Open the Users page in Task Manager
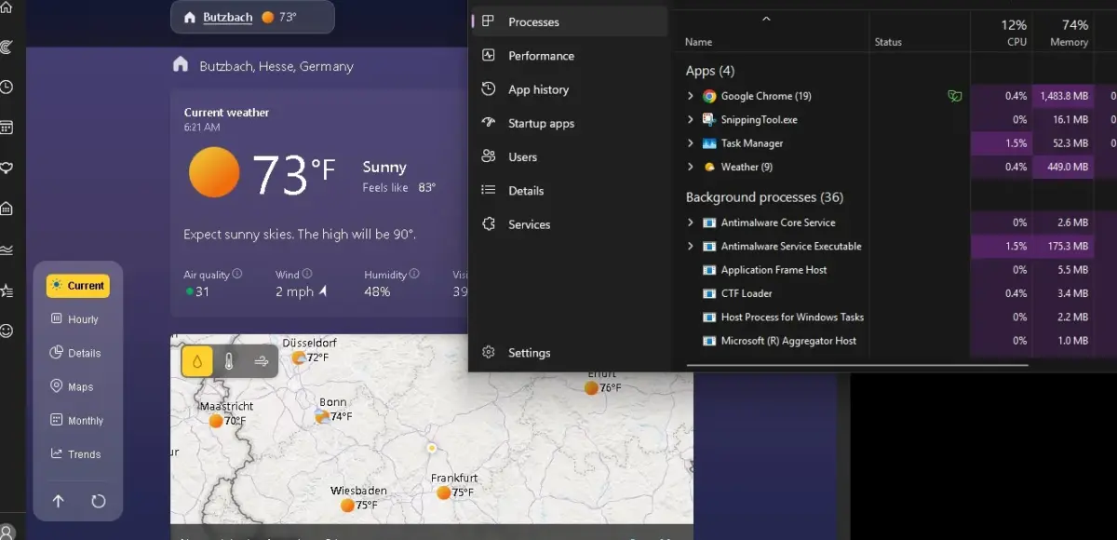 pos(570,156)
